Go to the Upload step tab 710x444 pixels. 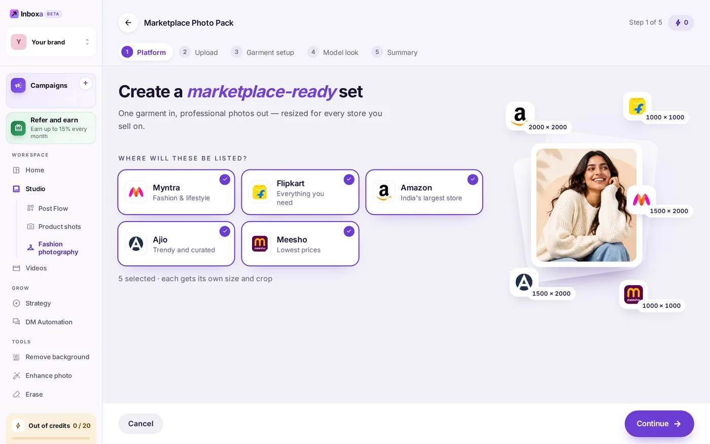199,52
